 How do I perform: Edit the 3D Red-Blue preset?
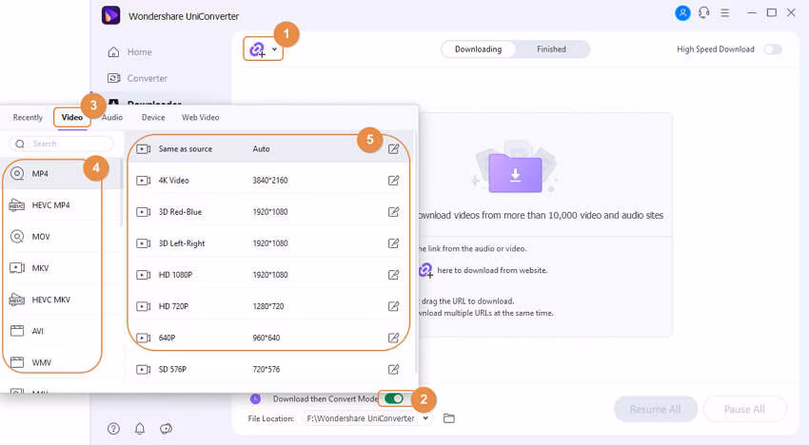click(x=393, y=212)
